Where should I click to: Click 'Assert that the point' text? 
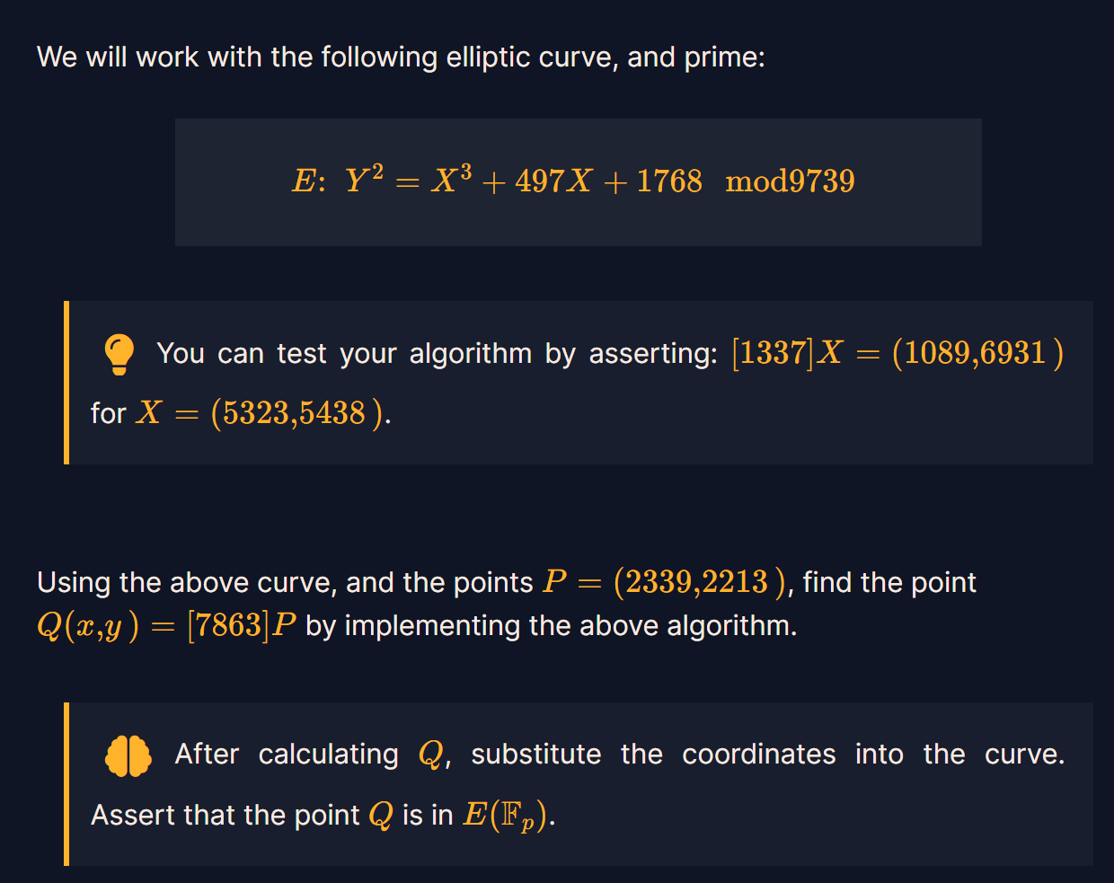point(225,816)
